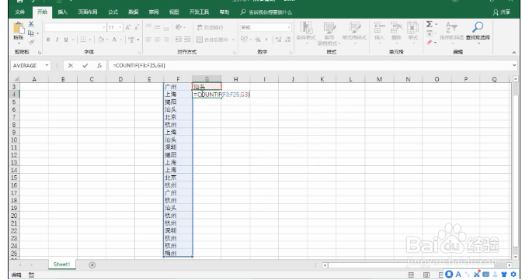The width and height of the screenshot is (529, 280).
Task: Click the Cell Styles (单元格样式) icon
Action: point(354,28)
